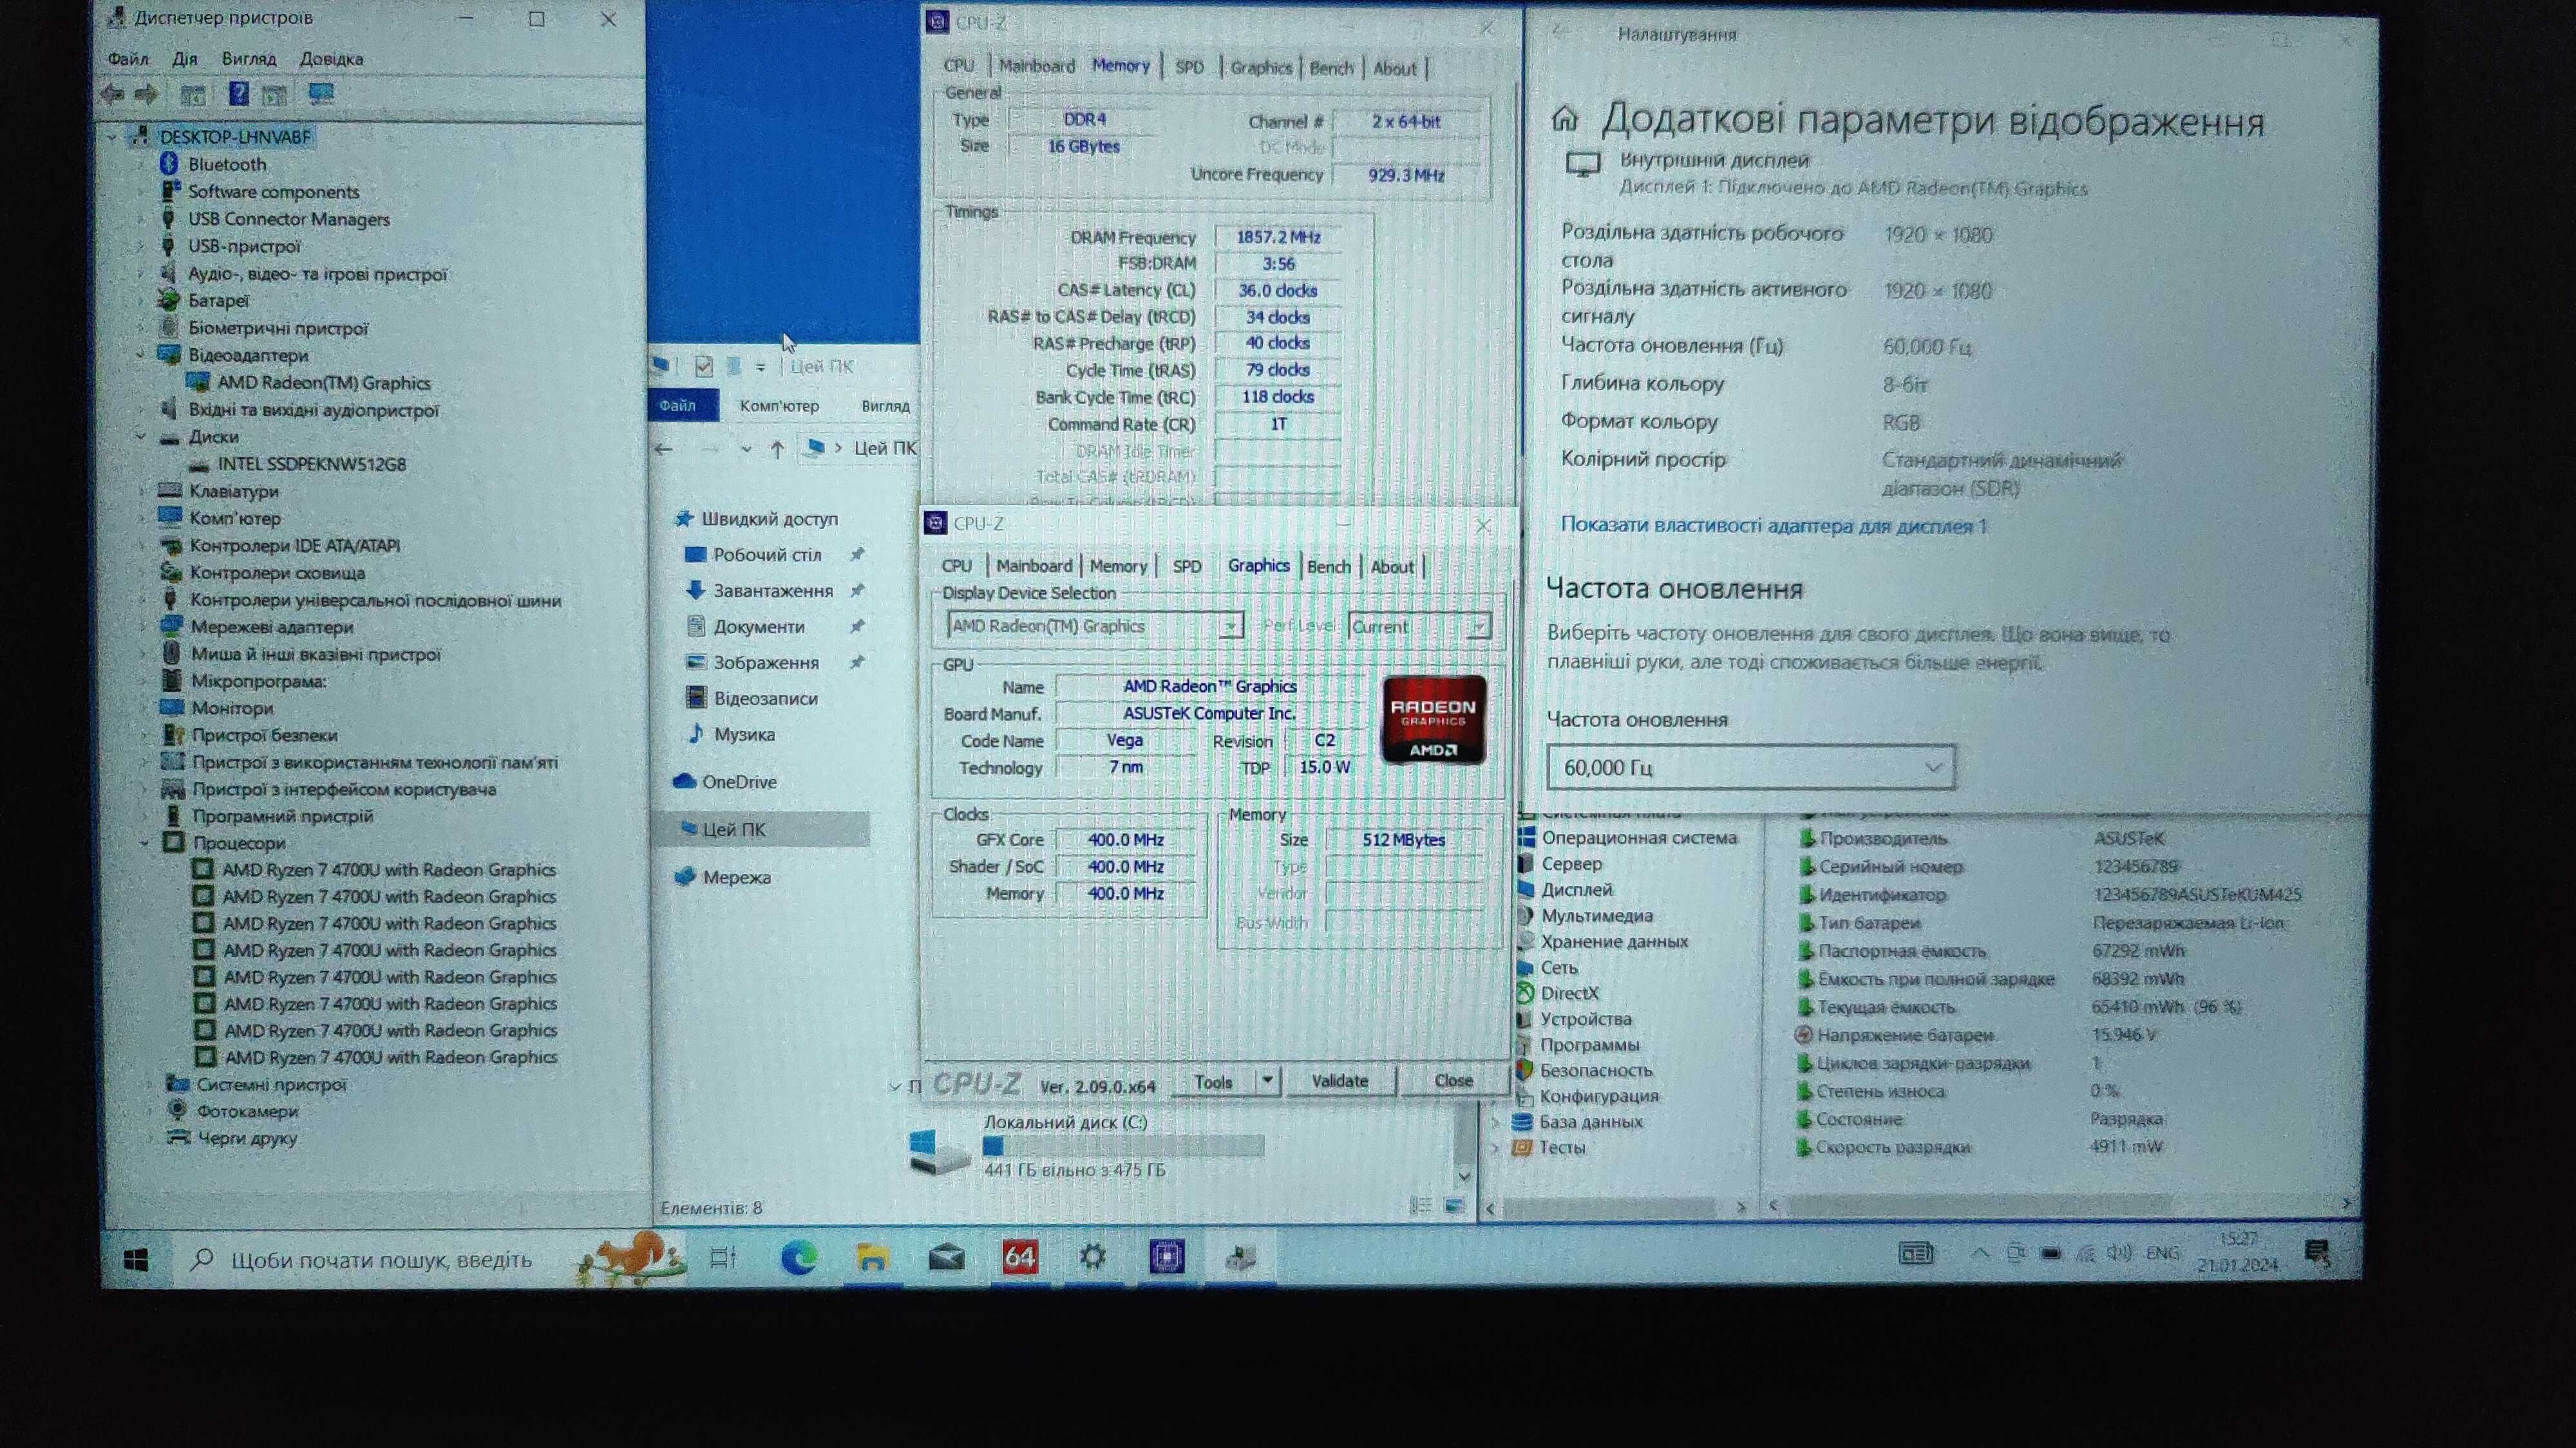Open the recent locations chevron in Explorer

coord(746,450)
